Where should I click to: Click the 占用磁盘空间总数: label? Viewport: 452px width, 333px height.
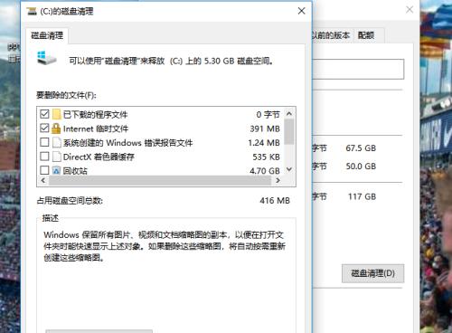70,201
